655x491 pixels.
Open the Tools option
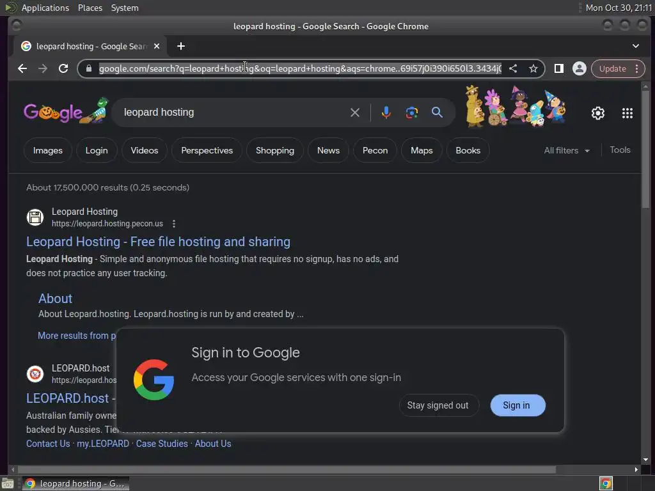tap(619, 150)
